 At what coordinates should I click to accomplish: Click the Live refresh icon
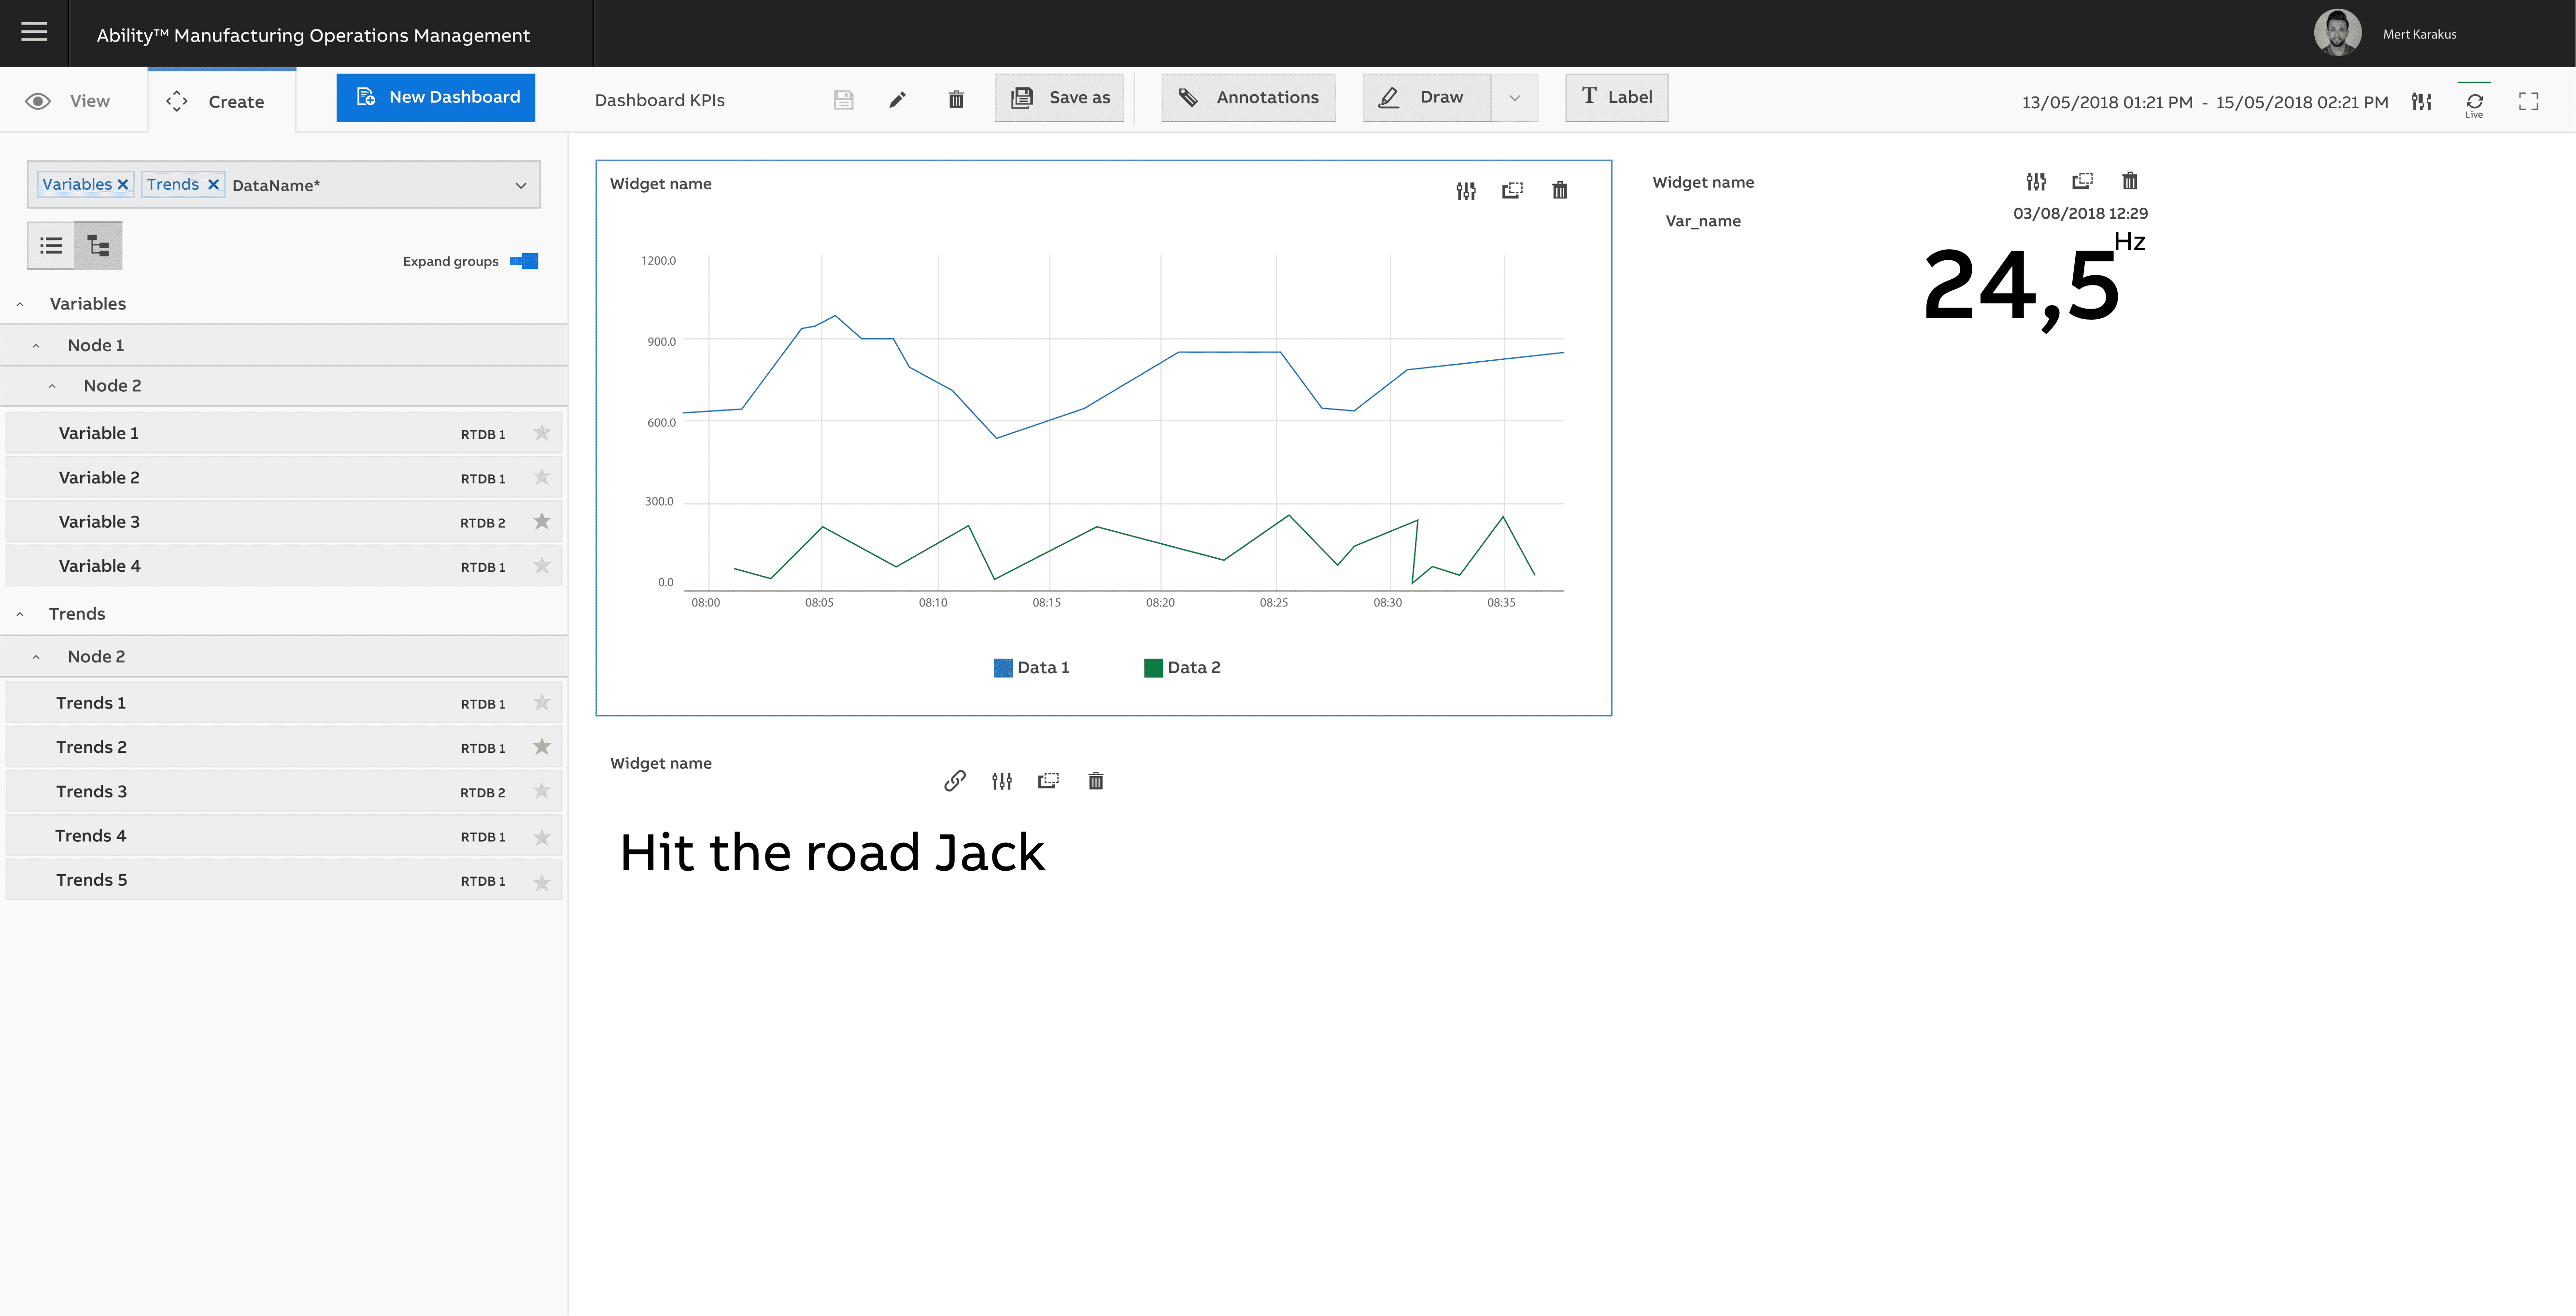(x=2474, y=101)
